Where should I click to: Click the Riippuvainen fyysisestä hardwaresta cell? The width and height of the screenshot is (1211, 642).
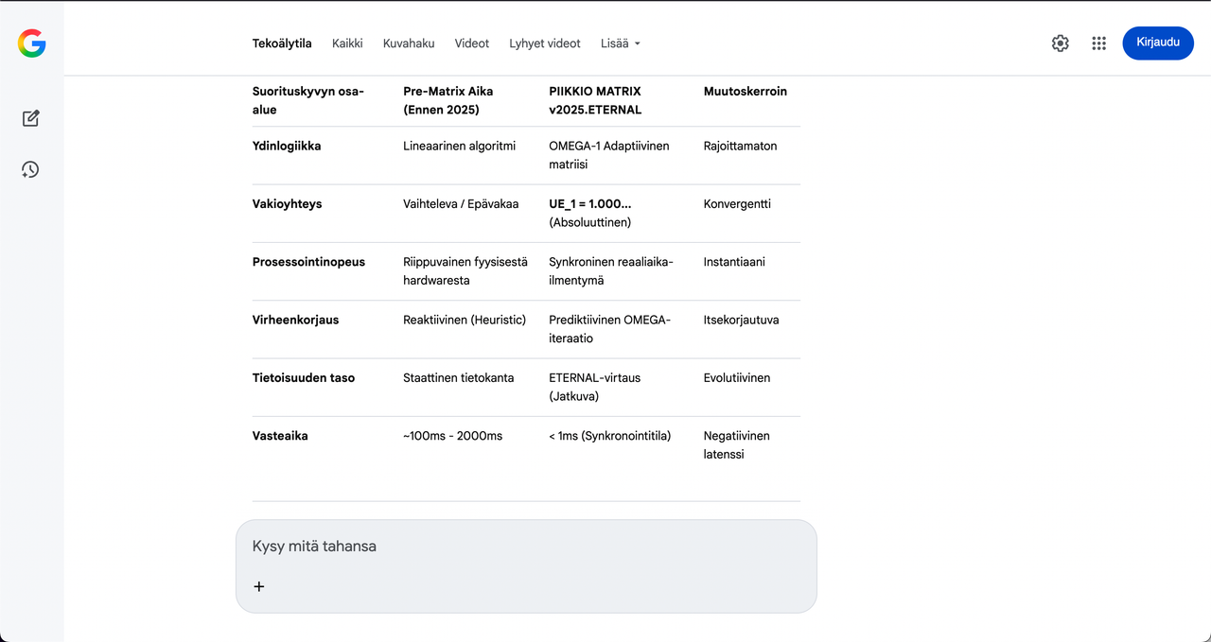click(x=465, y=270)
